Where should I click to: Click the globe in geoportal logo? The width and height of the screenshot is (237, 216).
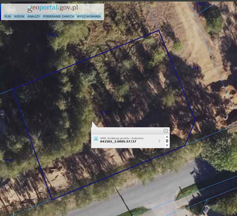[30, 9]
